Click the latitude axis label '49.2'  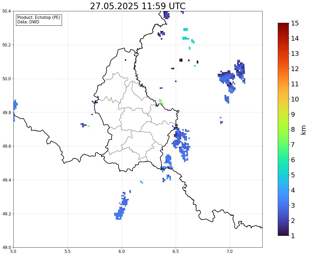7,214
